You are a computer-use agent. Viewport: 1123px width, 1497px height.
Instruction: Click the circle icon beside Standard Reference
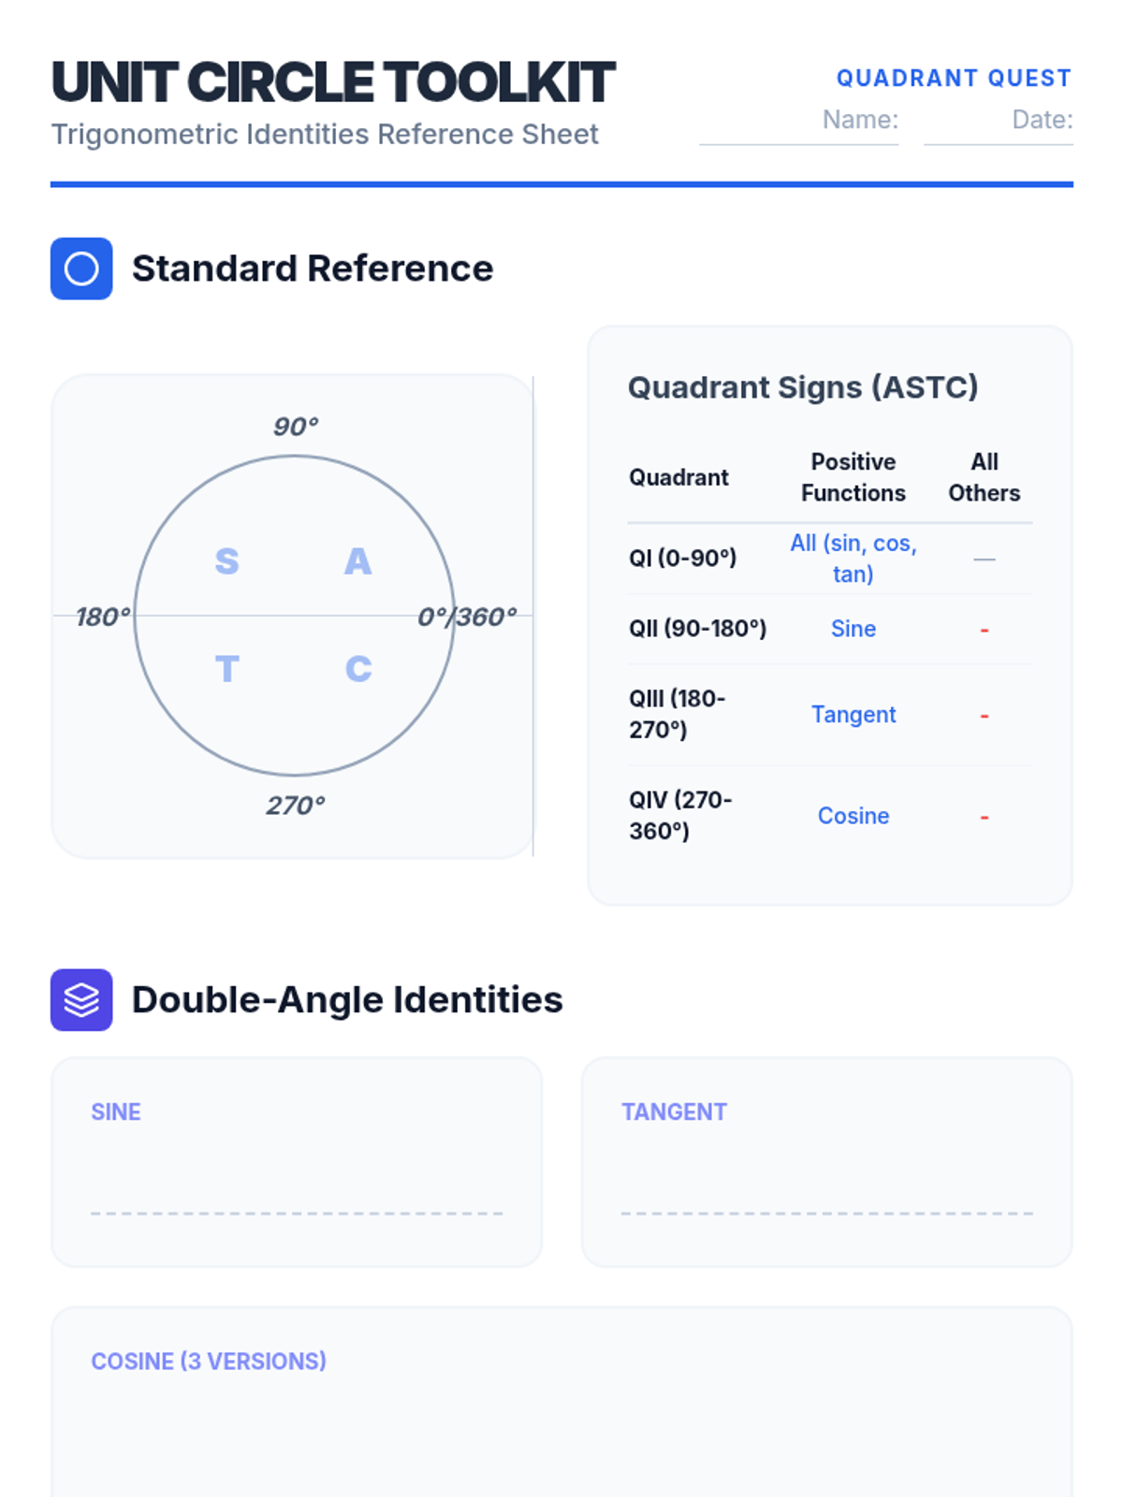[81, 269]
